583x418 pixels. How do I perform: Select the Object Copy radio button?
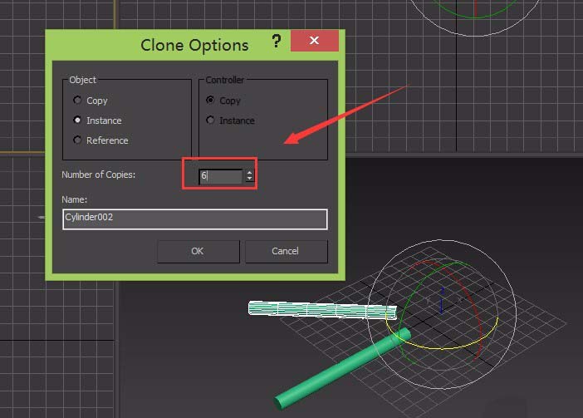pos(77,100)
